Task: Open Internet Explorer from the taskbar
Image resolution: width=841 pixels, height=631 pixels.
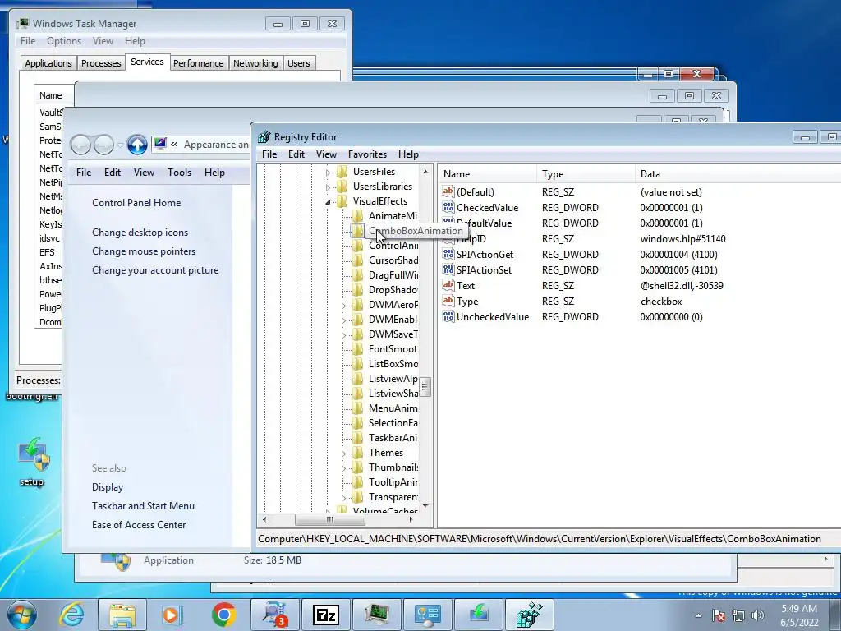Action: tap(72, 615)
